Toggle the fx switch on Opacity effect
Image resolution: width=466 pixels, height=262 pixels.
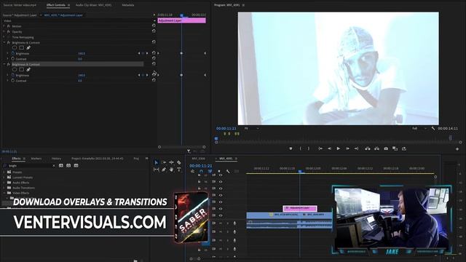tap(9, 31)
